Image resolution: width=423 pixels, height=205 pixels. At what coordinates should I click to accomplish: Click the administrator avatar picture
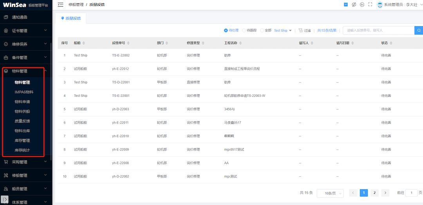pyautogui.click(x=380, y=5)
